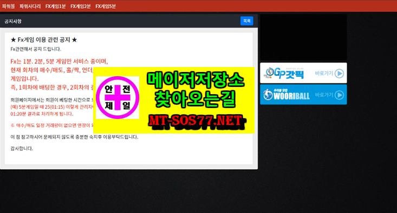Click the WOORIBALL soccer ball logo
Screen dimensions: 397x213
(x=268, y=95)
